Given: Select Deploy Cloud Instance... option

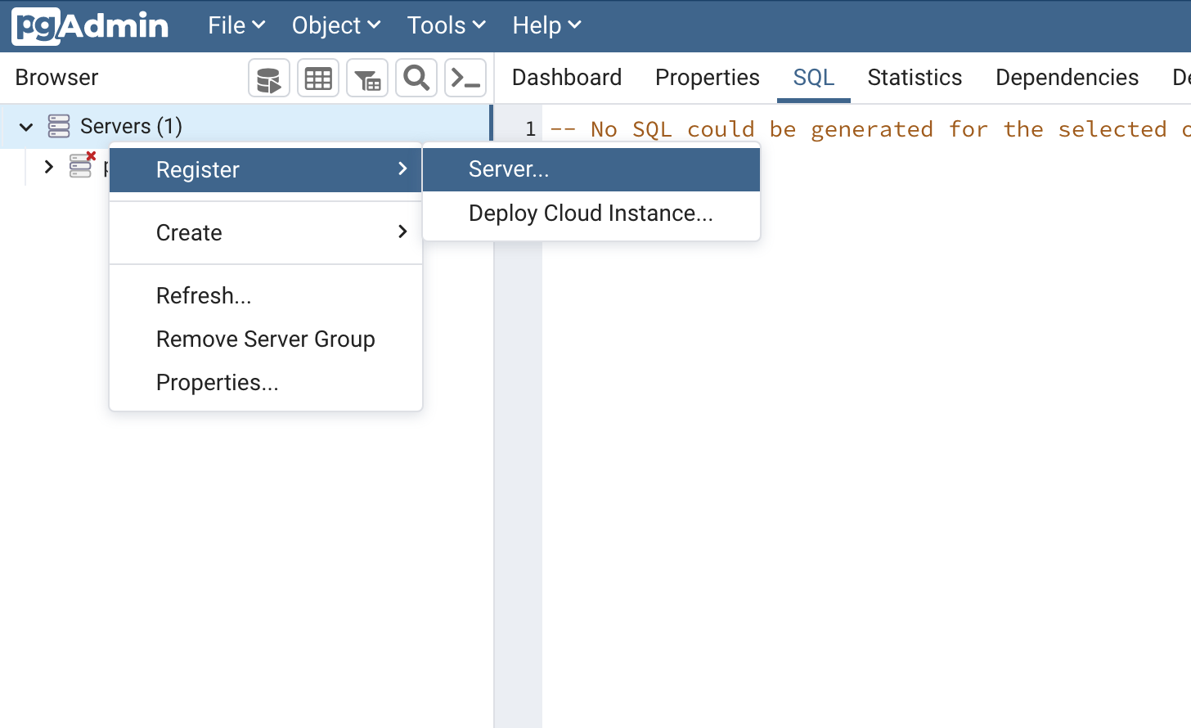Looking at the screenshot, I should pos(591,213).
